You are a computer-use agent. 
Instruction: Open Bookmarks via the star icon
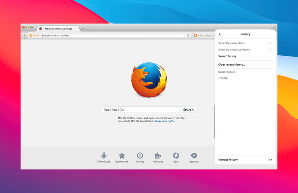click(x=122, y=155)
